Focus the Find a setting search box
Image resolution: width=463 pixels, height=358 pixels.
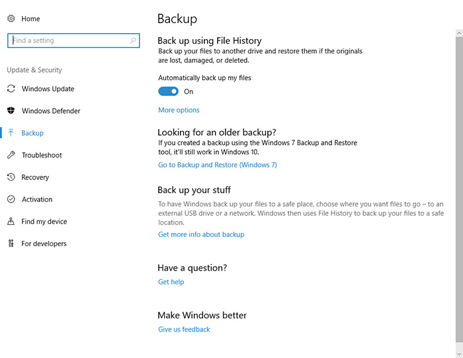click(x=73, y=40)
